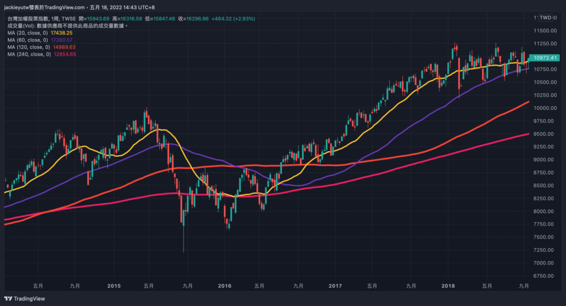
Task: Click the 2015 label on time axis
Action: tap(114, 286)
